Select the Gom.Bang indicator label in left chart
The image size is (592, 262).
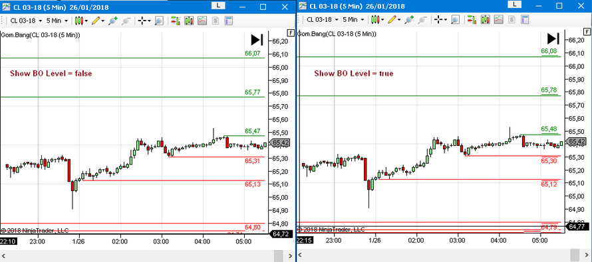pos(41,35)
